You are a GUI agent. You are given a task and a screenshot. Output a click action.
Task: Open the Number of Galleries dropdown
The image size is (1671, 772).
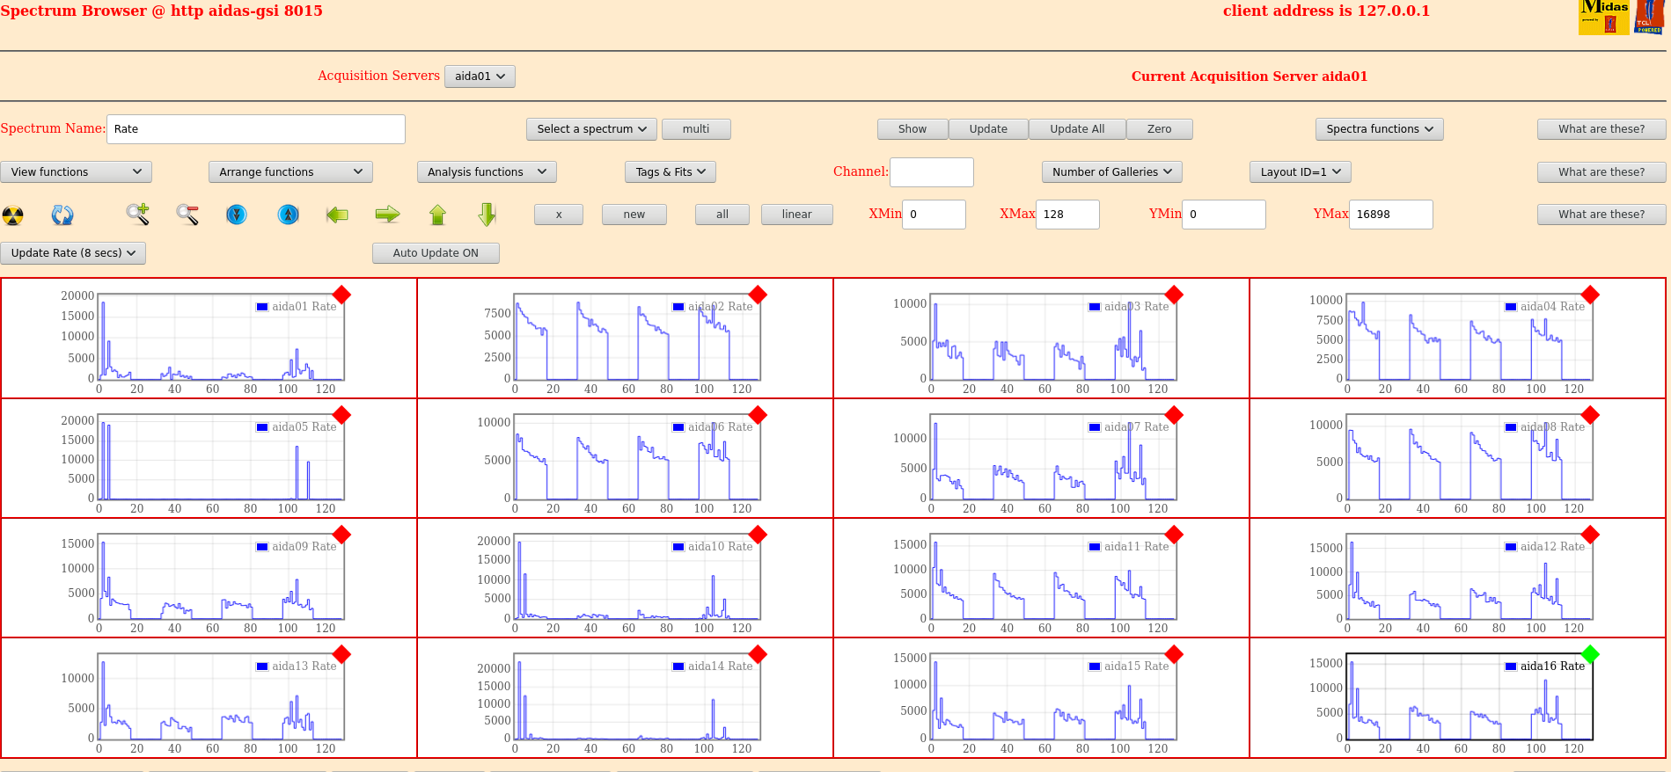coord(1112,172)
